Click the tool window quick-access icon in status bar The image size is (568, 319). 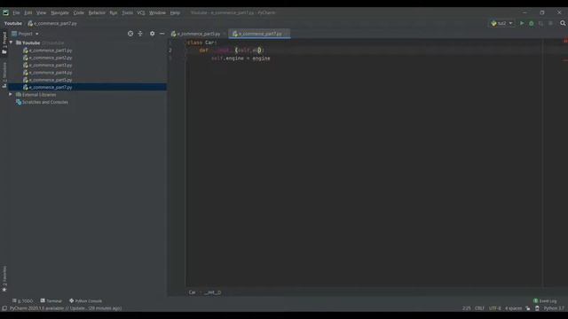point(4,308)
